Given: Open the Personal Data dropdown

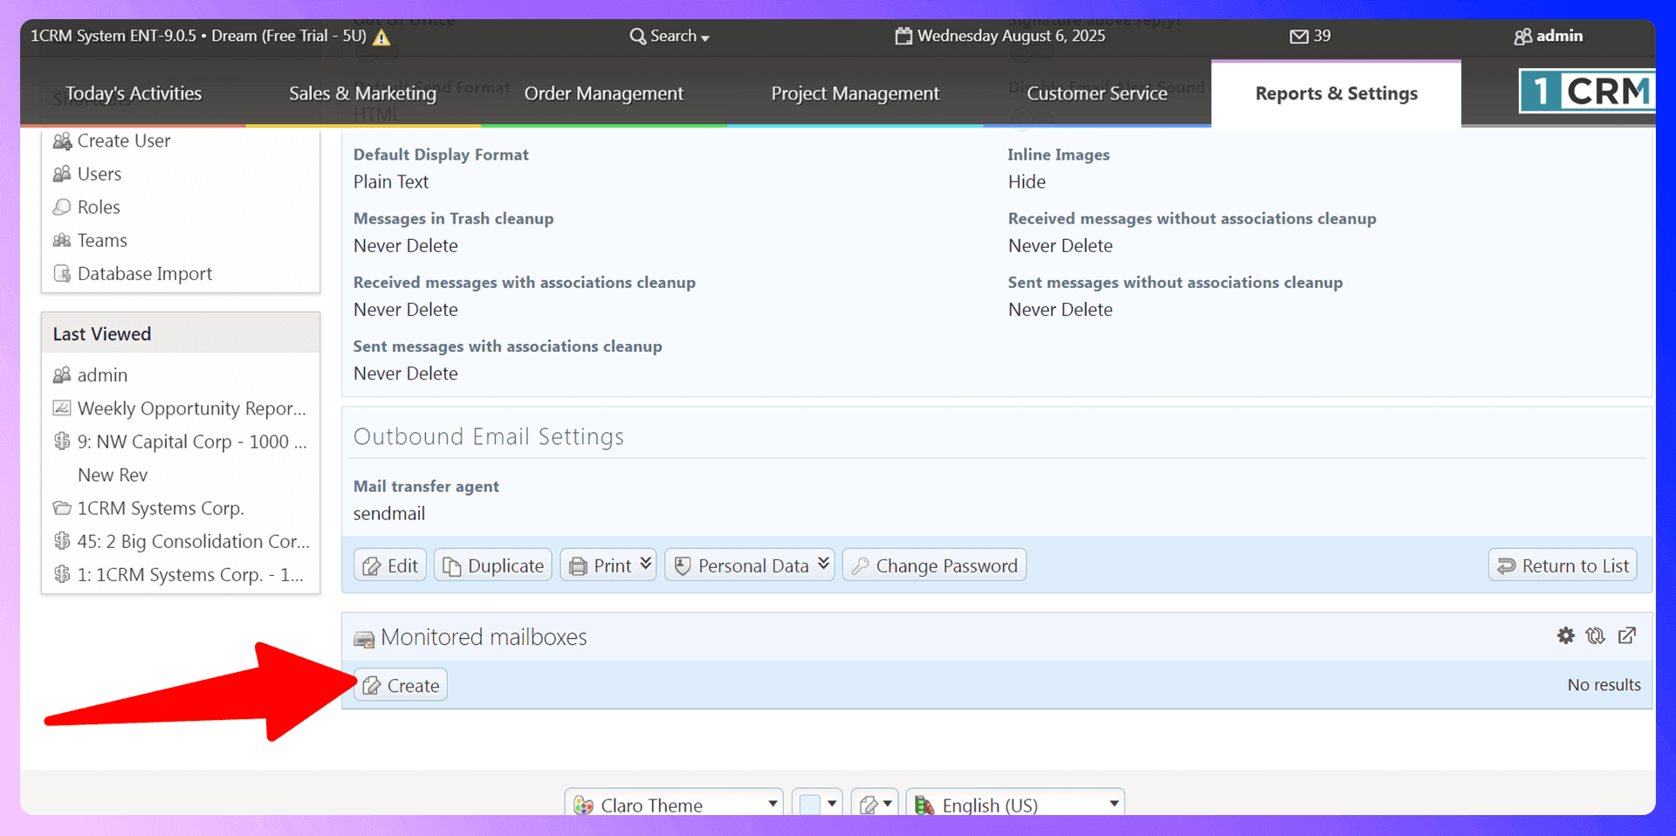Looking at the screenshot, I should (x=750, y=565).
